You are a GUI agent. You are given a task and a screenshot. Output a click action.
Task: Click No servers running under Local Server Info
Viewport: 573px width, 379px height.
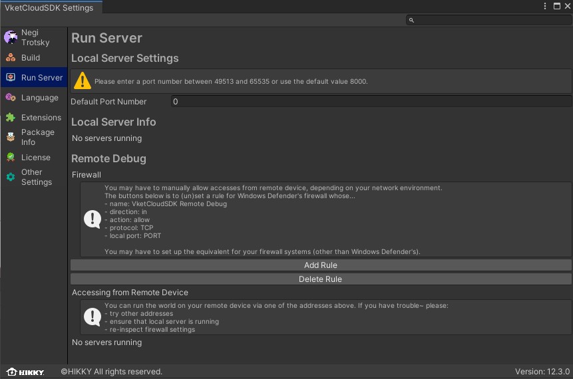click(106, 138)
